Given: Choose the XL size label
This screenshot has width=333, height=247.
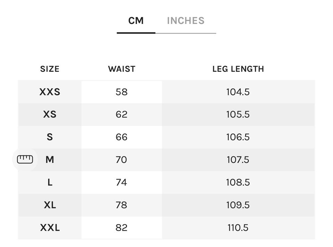Looking at the screenshot, I should [x=50, y=205].
